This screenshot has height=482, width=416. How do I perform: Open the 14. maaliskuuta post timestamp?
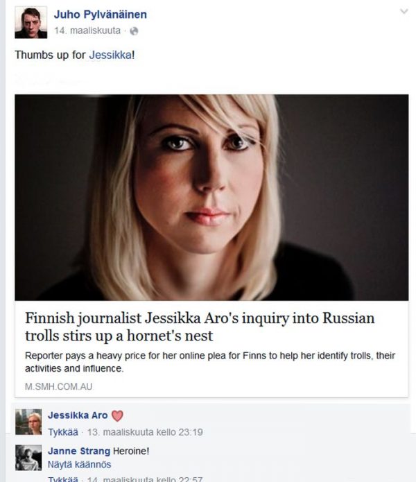[87, 31]
